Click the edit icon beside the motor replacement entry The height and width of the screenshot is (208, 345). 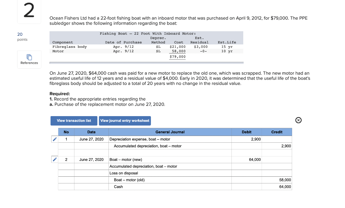tap(54, 159)
